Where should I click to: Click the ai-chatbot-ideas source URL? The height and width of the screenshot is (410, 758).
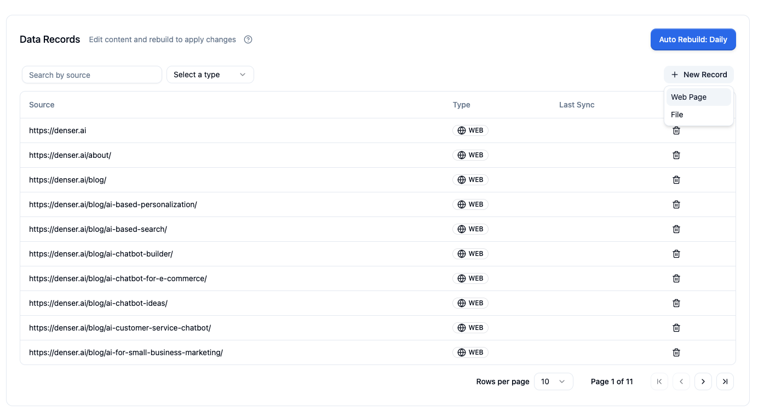(98, 303)
